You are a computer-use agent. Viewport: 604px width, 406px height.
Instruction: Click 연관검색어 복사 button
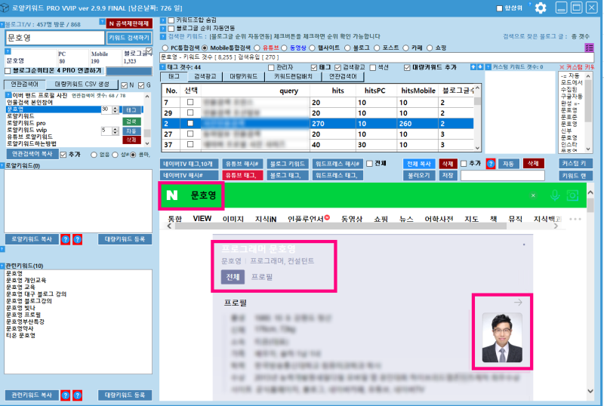[x=32, y=154]
